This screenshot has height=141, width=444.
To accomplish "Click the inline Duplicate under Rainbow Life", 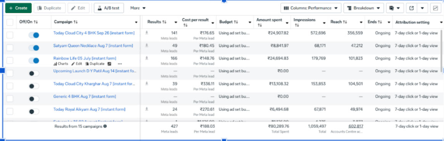I will [95, 64].
